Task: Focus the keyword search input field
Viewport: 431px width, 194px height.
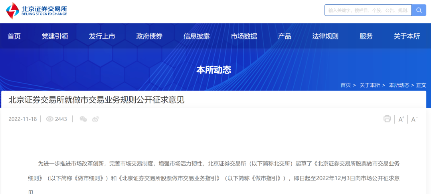Action: point(368,10)
